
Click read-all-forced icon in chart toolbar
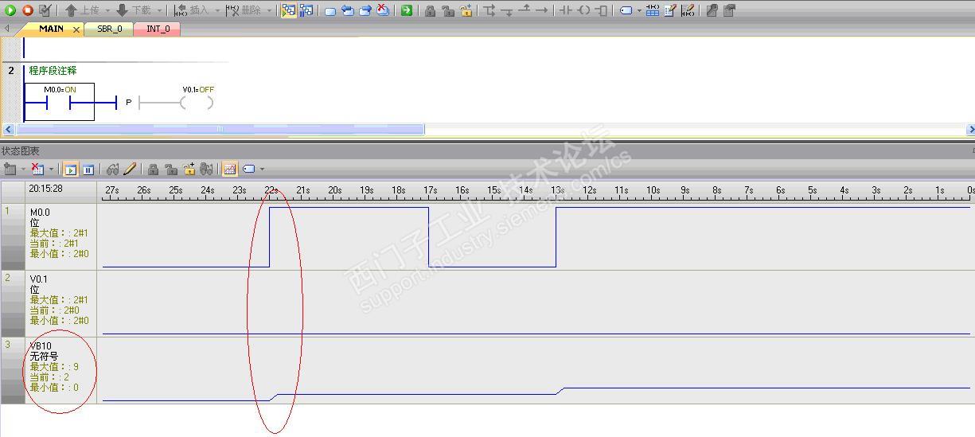207,170
